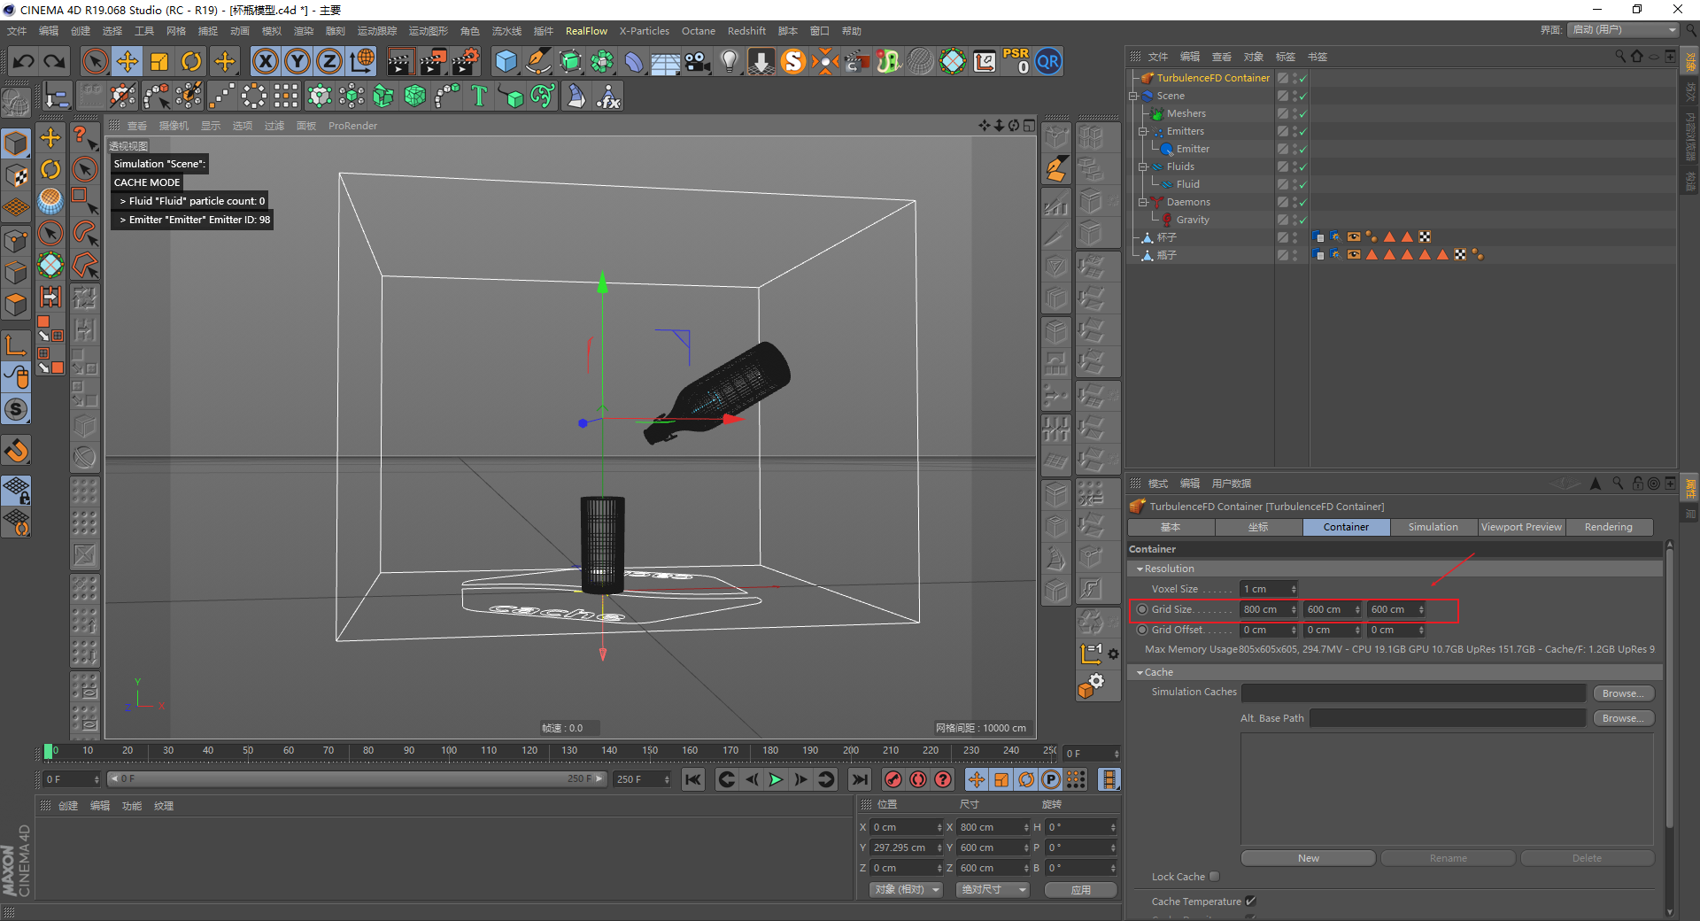The height and width of the screenshot is (921, 1700).
Task: Open the RealFlow menu
Action: [x=586, y=31]
